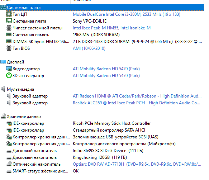Click the 1968 МБ (DDR3 SDRAM) value

[96, 34]
